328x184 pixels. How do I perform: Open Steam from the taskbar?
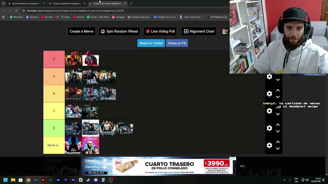(x=88, y=180)
